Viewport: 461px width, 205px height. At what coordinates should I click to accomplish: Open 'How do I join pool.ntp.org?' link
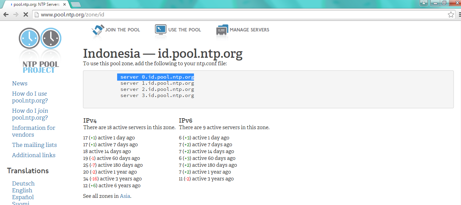(30, 114)
